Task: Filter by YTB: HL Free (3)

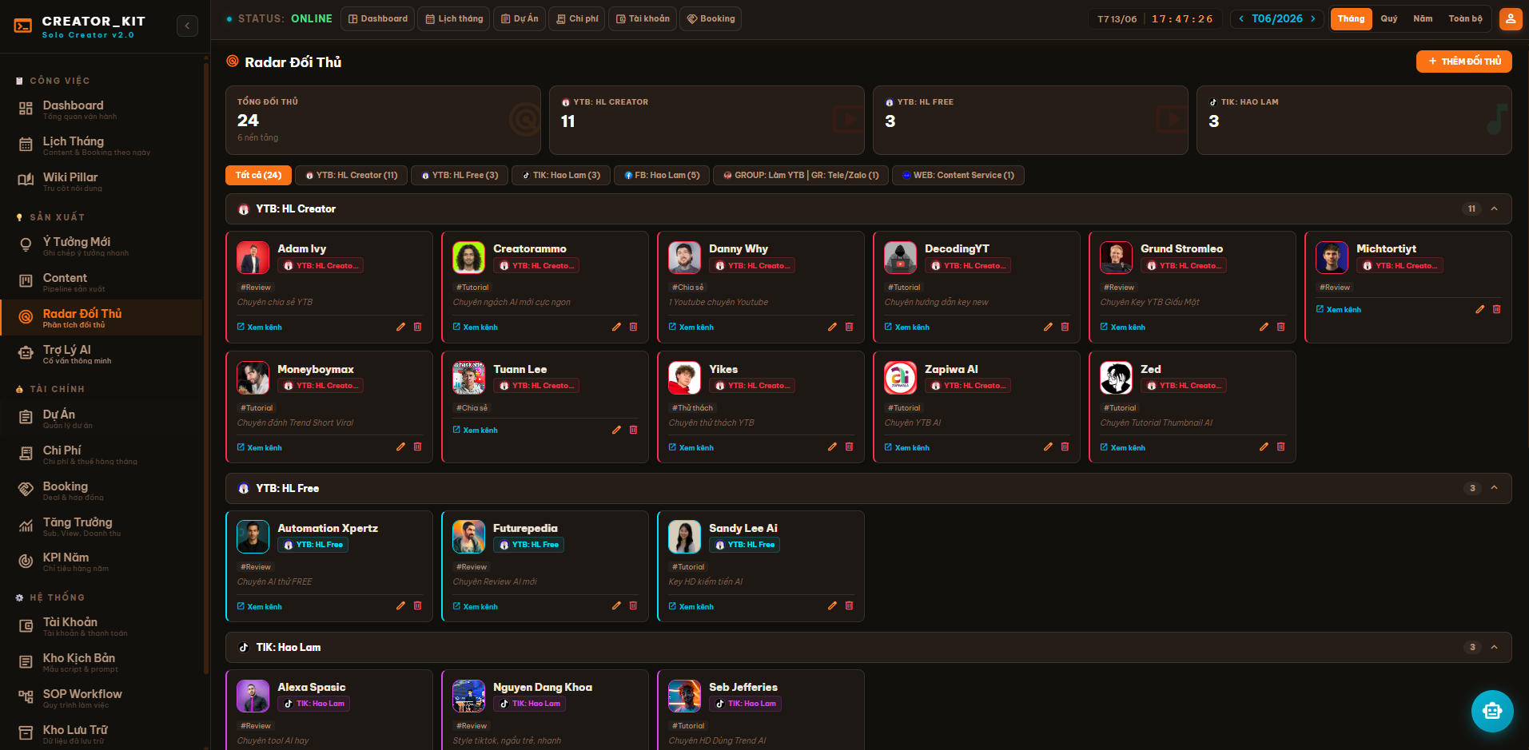Action: 460,175
